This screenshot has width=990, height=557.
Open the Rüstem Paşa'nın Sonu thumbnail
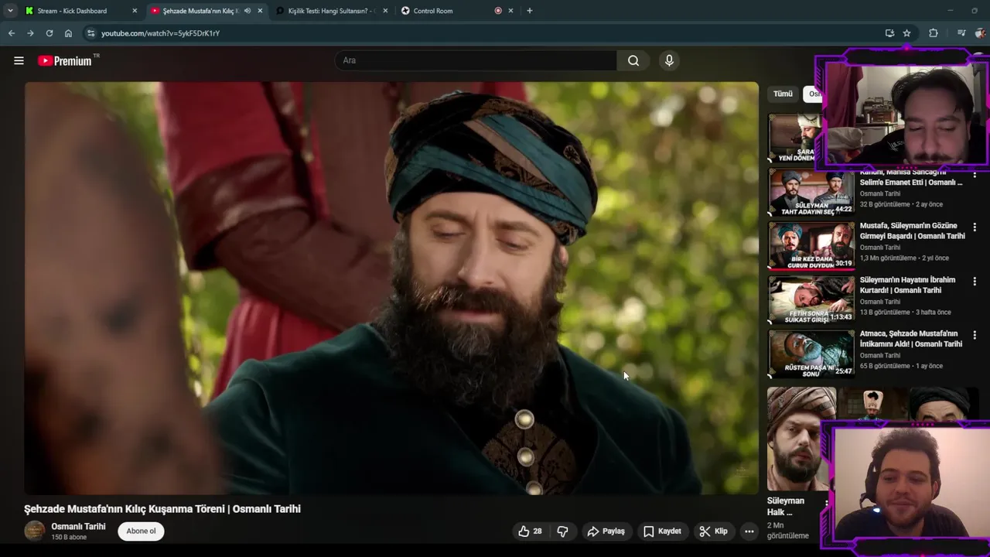(811, 354)
